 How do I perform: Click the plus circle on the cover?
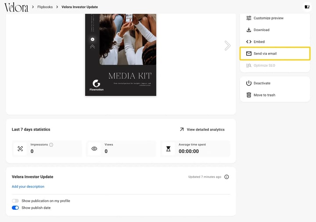point(93,39)
